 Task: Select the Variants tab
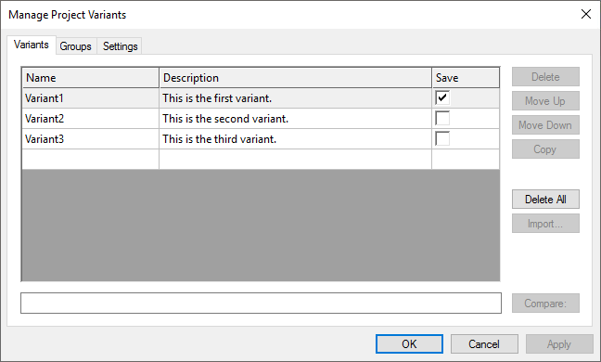tap(32, 45)
